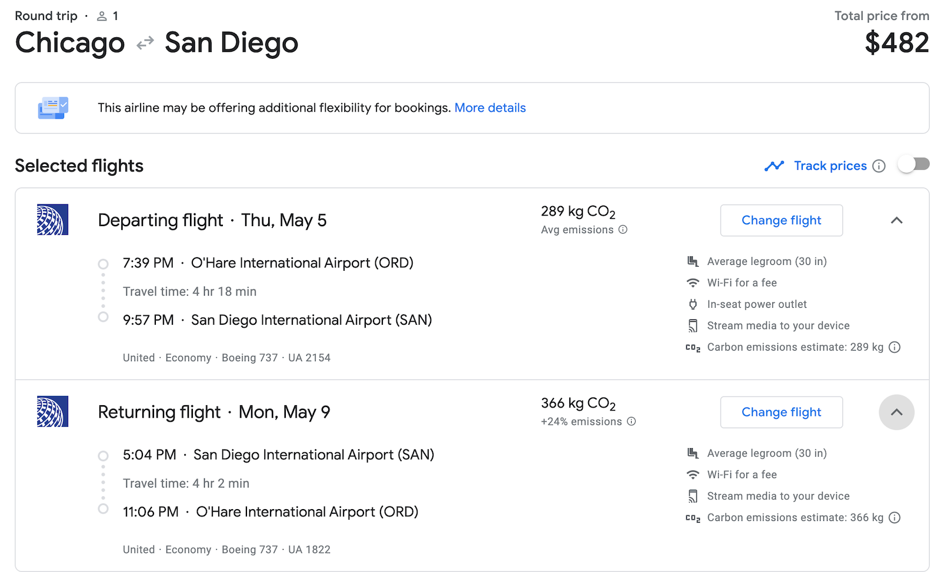Click the United logo on the returning flight
The width and height of the screenshot is (941, 572).
53,412
